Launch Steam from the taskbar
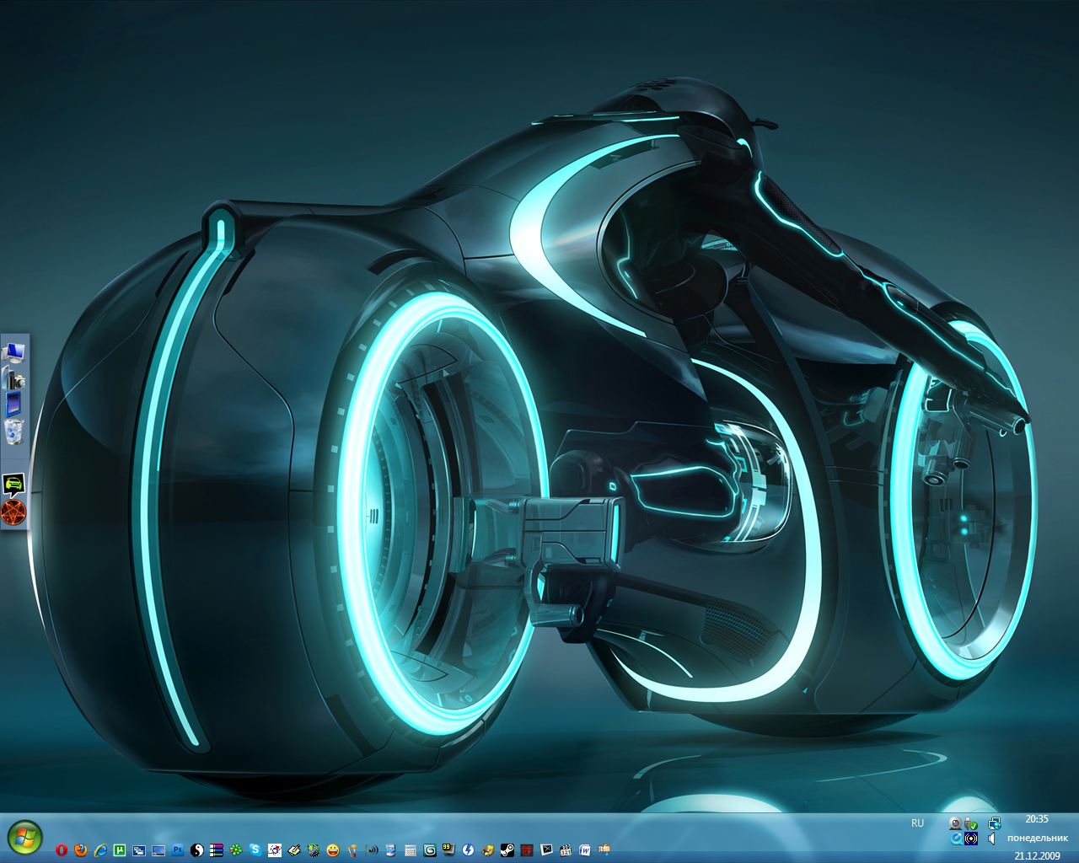Screen dimensions: 1079x863 [x=507, y=850]
